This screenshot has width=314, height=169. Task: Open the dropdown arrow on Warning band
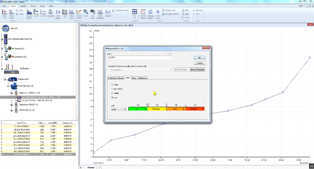(x=165, y=109)
